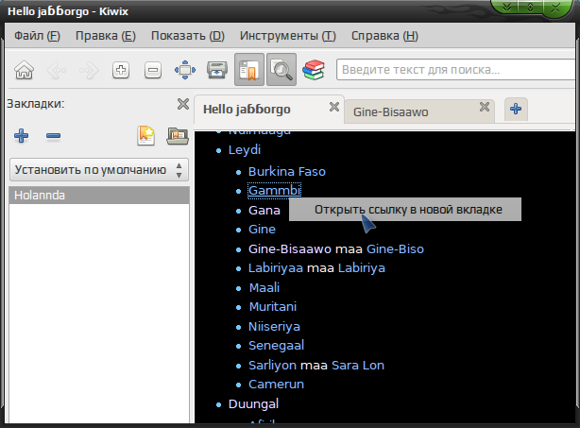The width and height of the screenshot is (580, 428).
Task: Open the Labiriyaa link
Action: pos(276,267)
